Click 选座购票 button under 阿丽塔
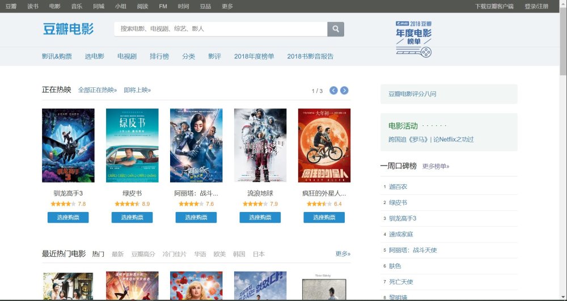The width and height of the screenshot is (567, 301). pyautogui.click(x=196, y=218)
